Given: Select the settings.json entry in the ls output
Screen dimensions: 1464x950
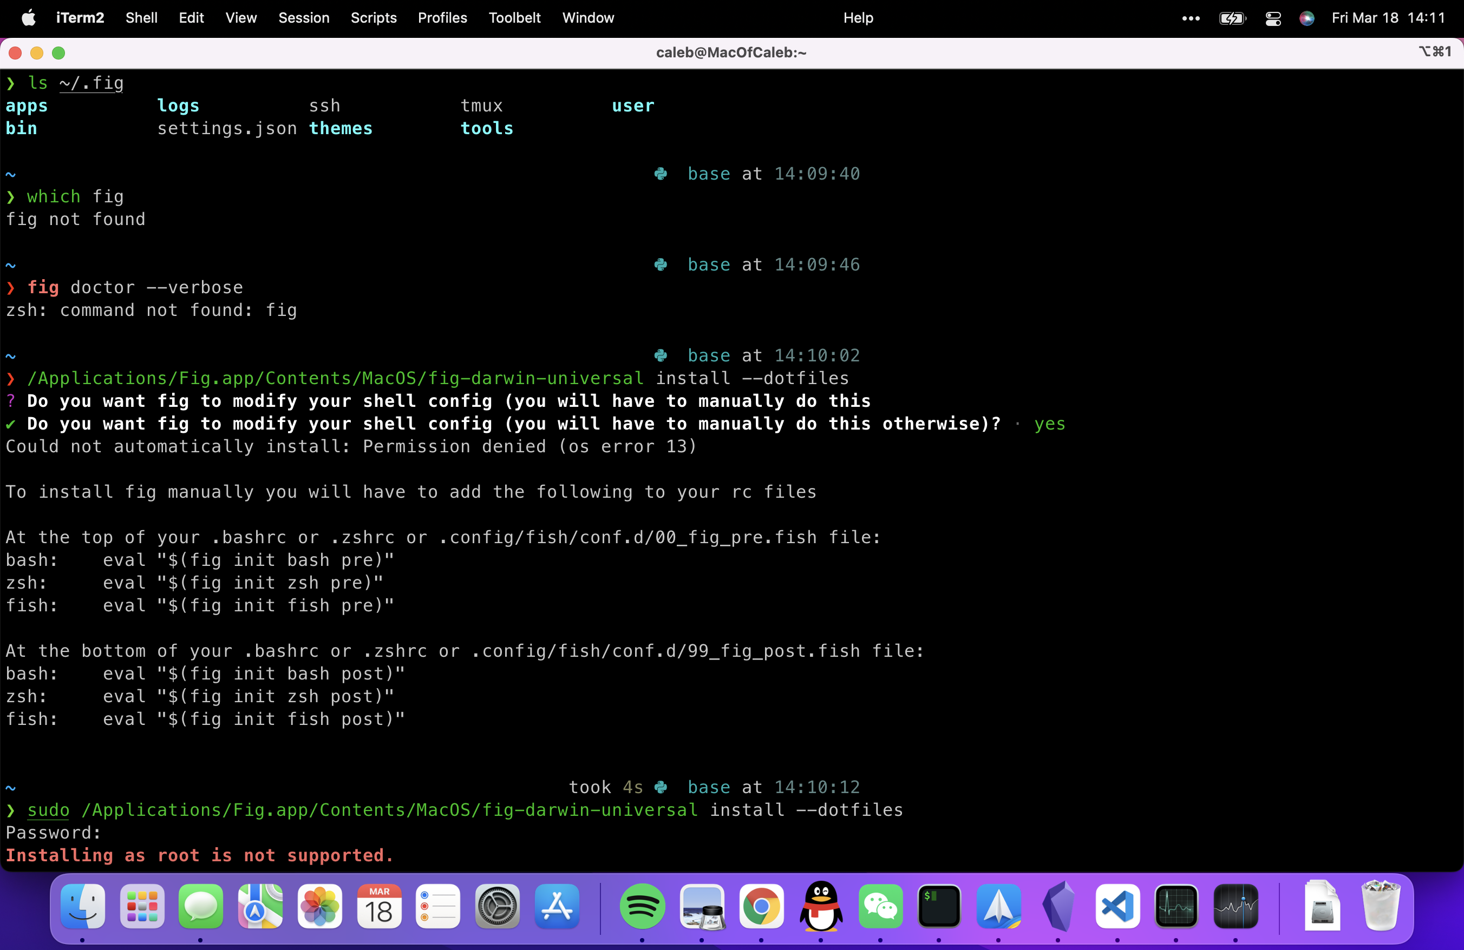Looking at the screenshot, I should click(x=226, y=128).
